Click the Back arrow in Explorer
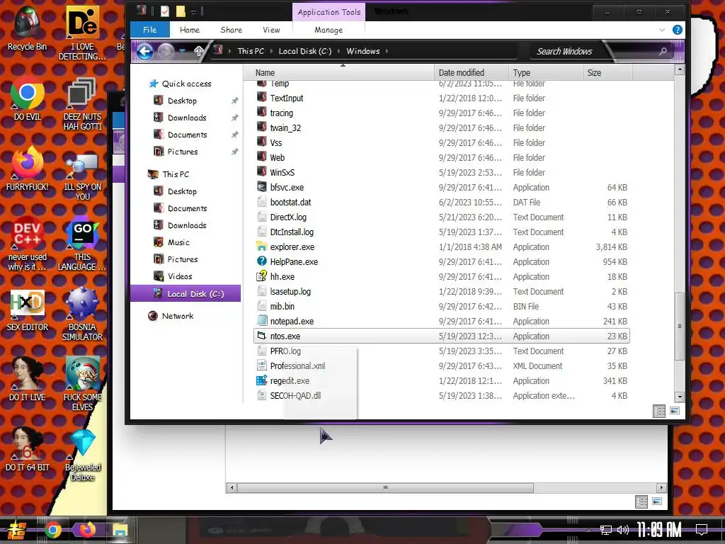 pos(144,51)
